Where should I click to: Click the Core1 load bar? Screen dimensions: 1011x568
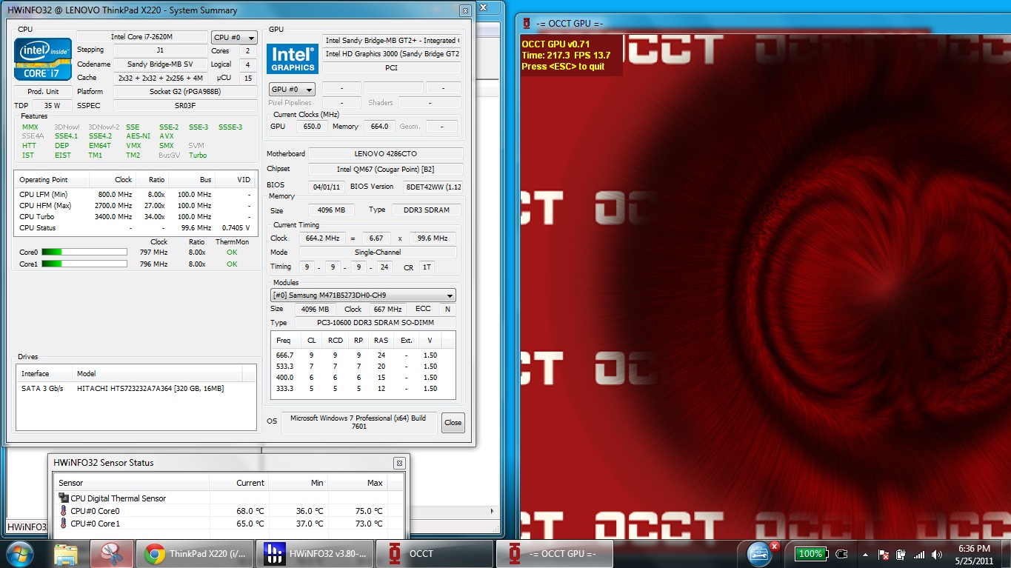click(x=84, y=264)
